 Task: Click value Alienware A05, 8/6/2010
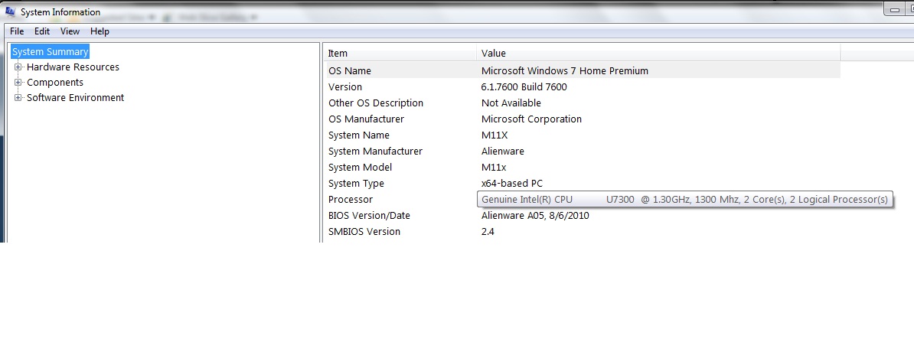(x=535, y=216)
